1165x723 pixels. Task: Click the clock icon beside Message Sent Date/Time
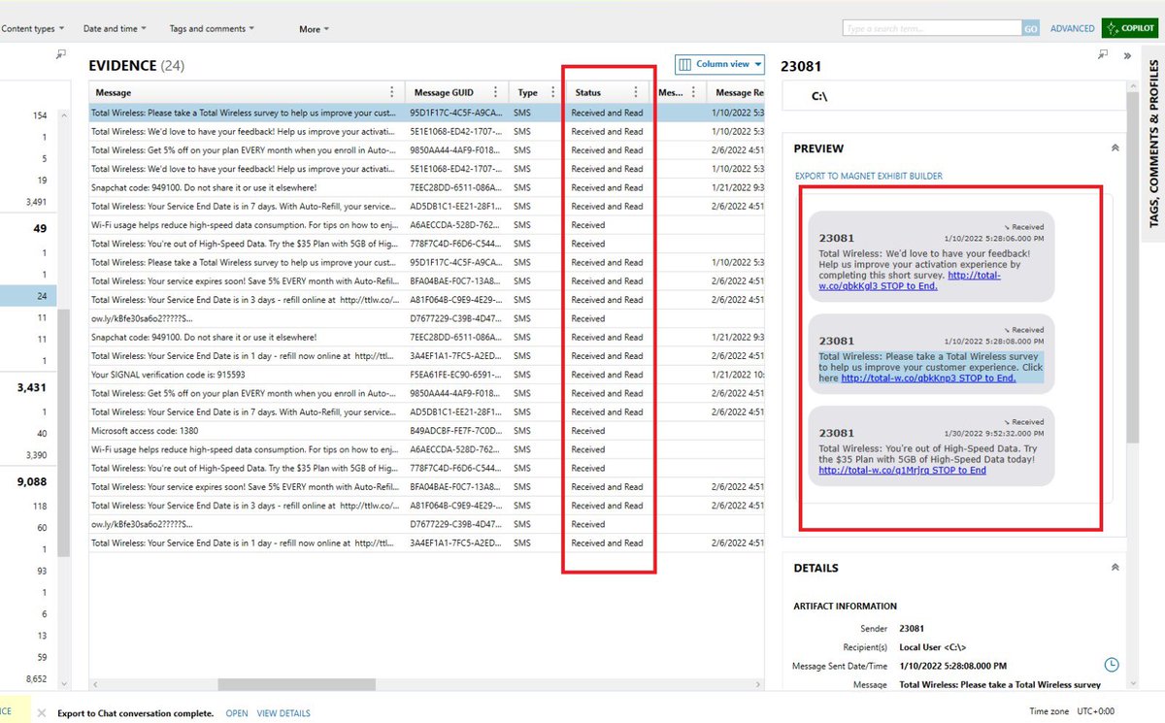pos(1112,665)
